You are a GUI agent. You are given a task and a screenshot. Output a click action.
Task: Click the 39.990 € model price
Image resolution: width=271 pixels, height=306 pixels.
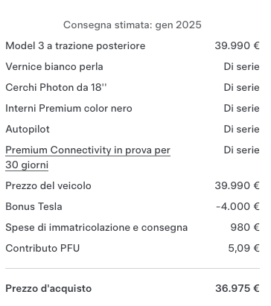pyautogui.click(x=237, y=45)
